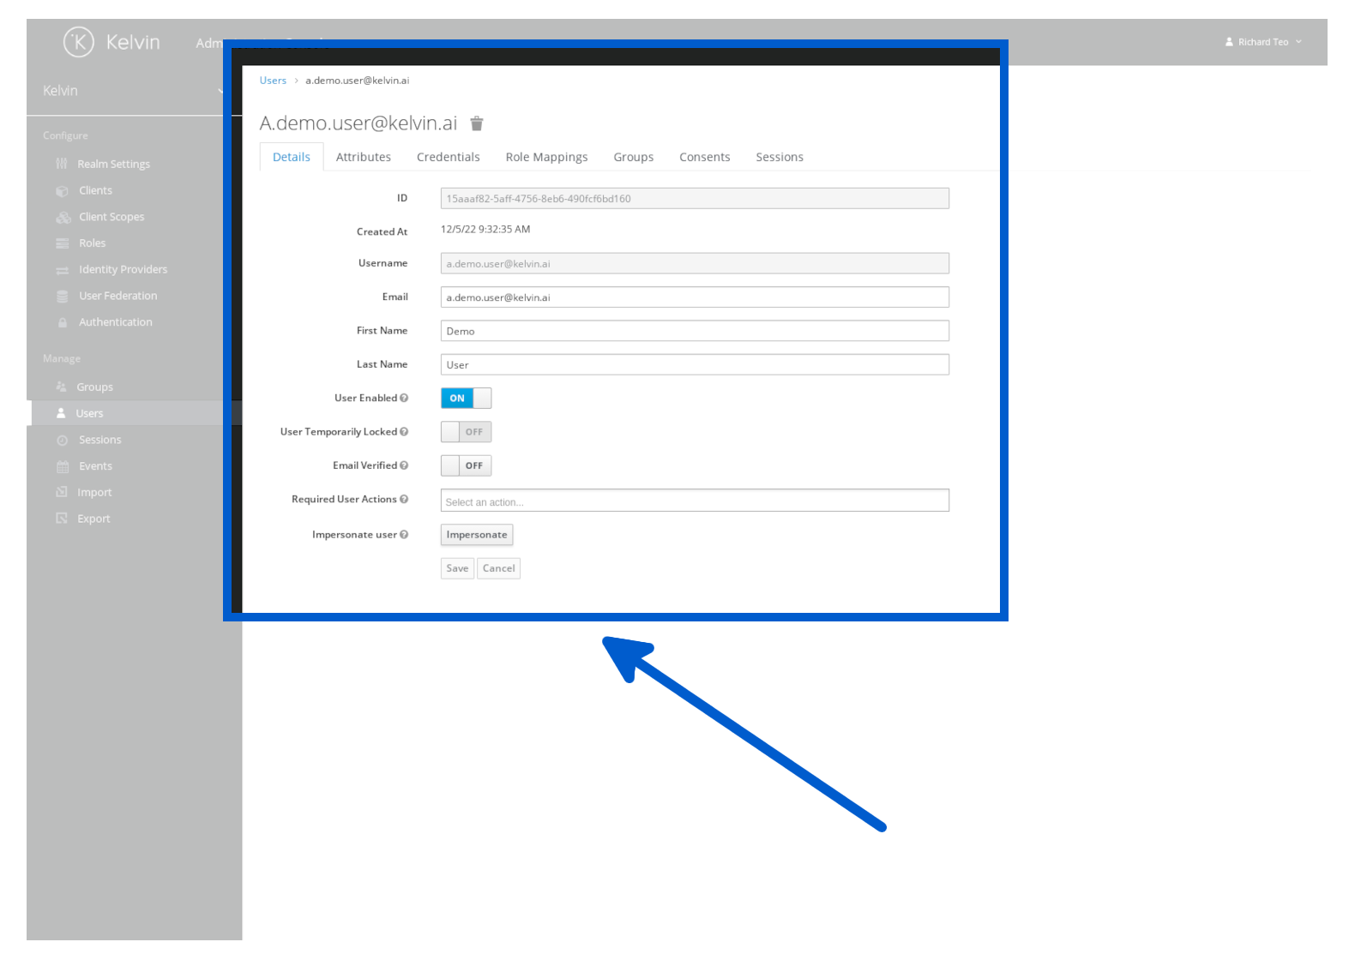
Task: Click the trash icon to delete user
Action: click(x=477, y=124)
